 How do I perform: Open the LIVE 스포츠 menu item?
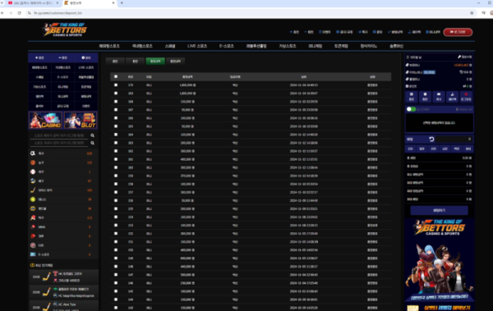pyautogui.click(x=197, y=46)
